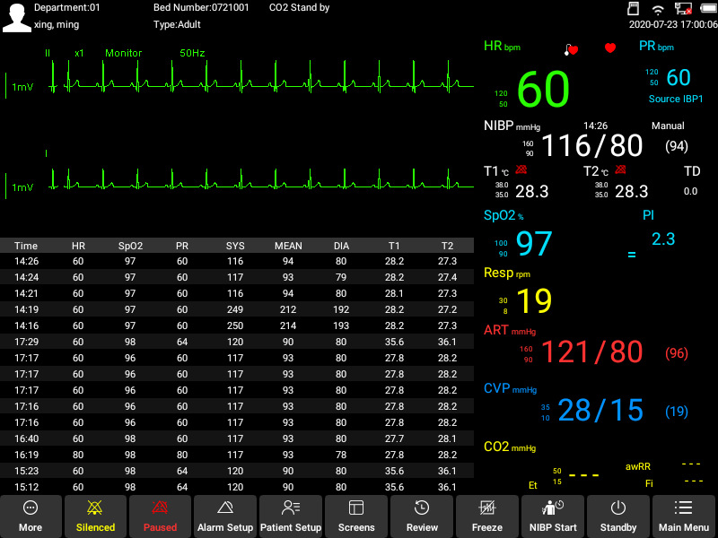Click the T1 temperature alarm-off icon

click(521, 169)
